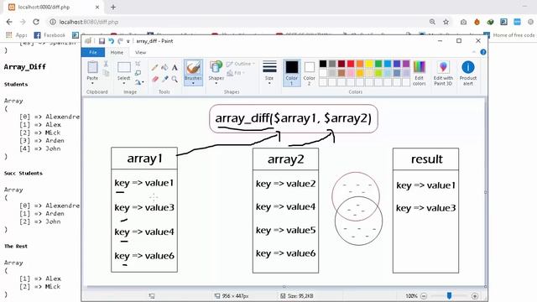
Task: Open Paint help question mark icon
Action: click(x=483, y=52)
